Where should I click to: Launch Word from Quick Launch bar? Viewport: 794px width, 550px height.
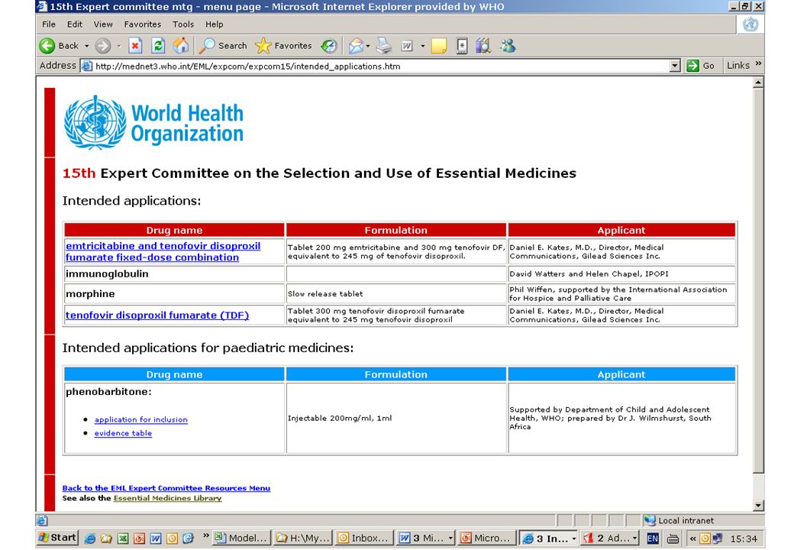click(156, 539)
